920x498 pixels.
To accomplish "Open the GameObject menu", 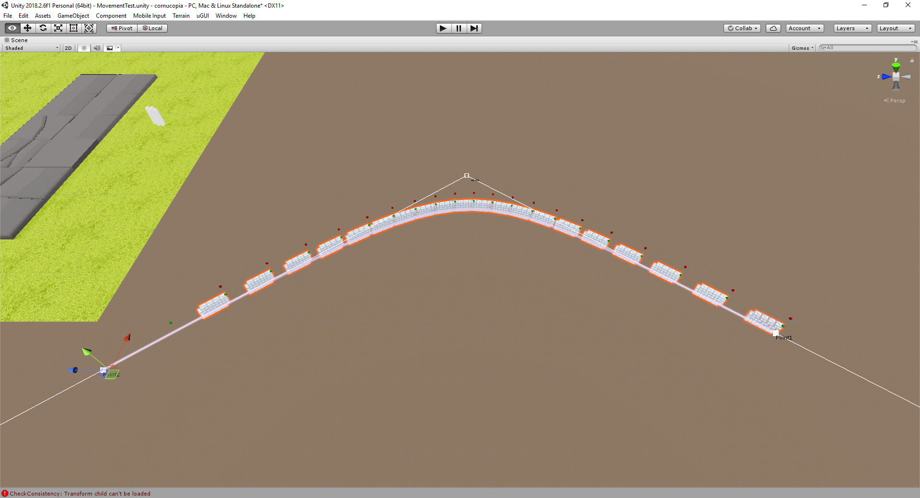I will 73,16.
